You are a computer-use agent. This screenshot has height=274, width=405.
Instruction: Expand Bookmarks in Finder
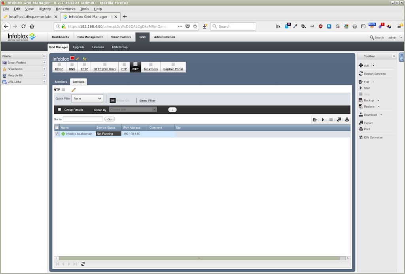(x=44, y=69)
